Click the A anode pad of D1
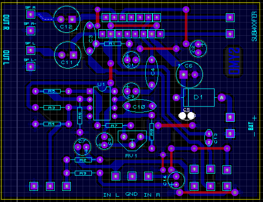The width and height of the screenshot is (263, 202). [x=221, y=98]
